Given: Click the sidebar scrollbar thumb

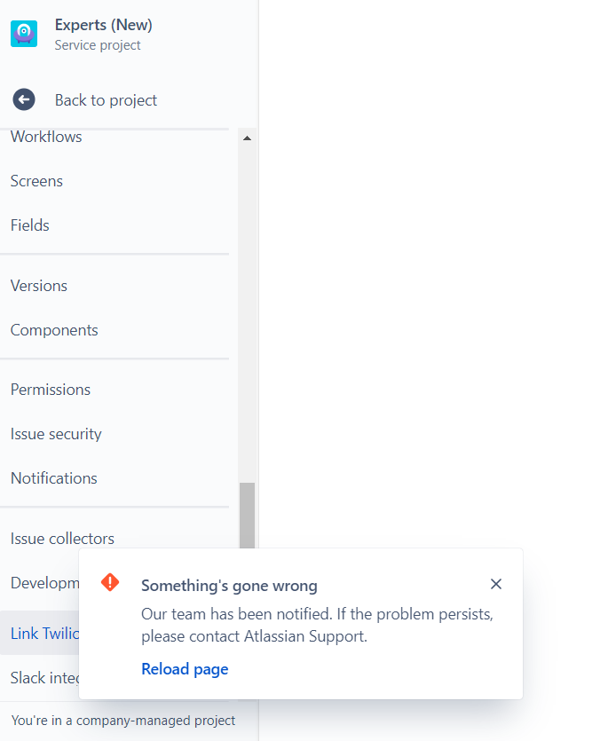Looking at the screenshot, I should pos(247,515).
